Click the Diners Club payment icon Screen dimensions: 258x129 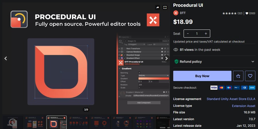244,87
